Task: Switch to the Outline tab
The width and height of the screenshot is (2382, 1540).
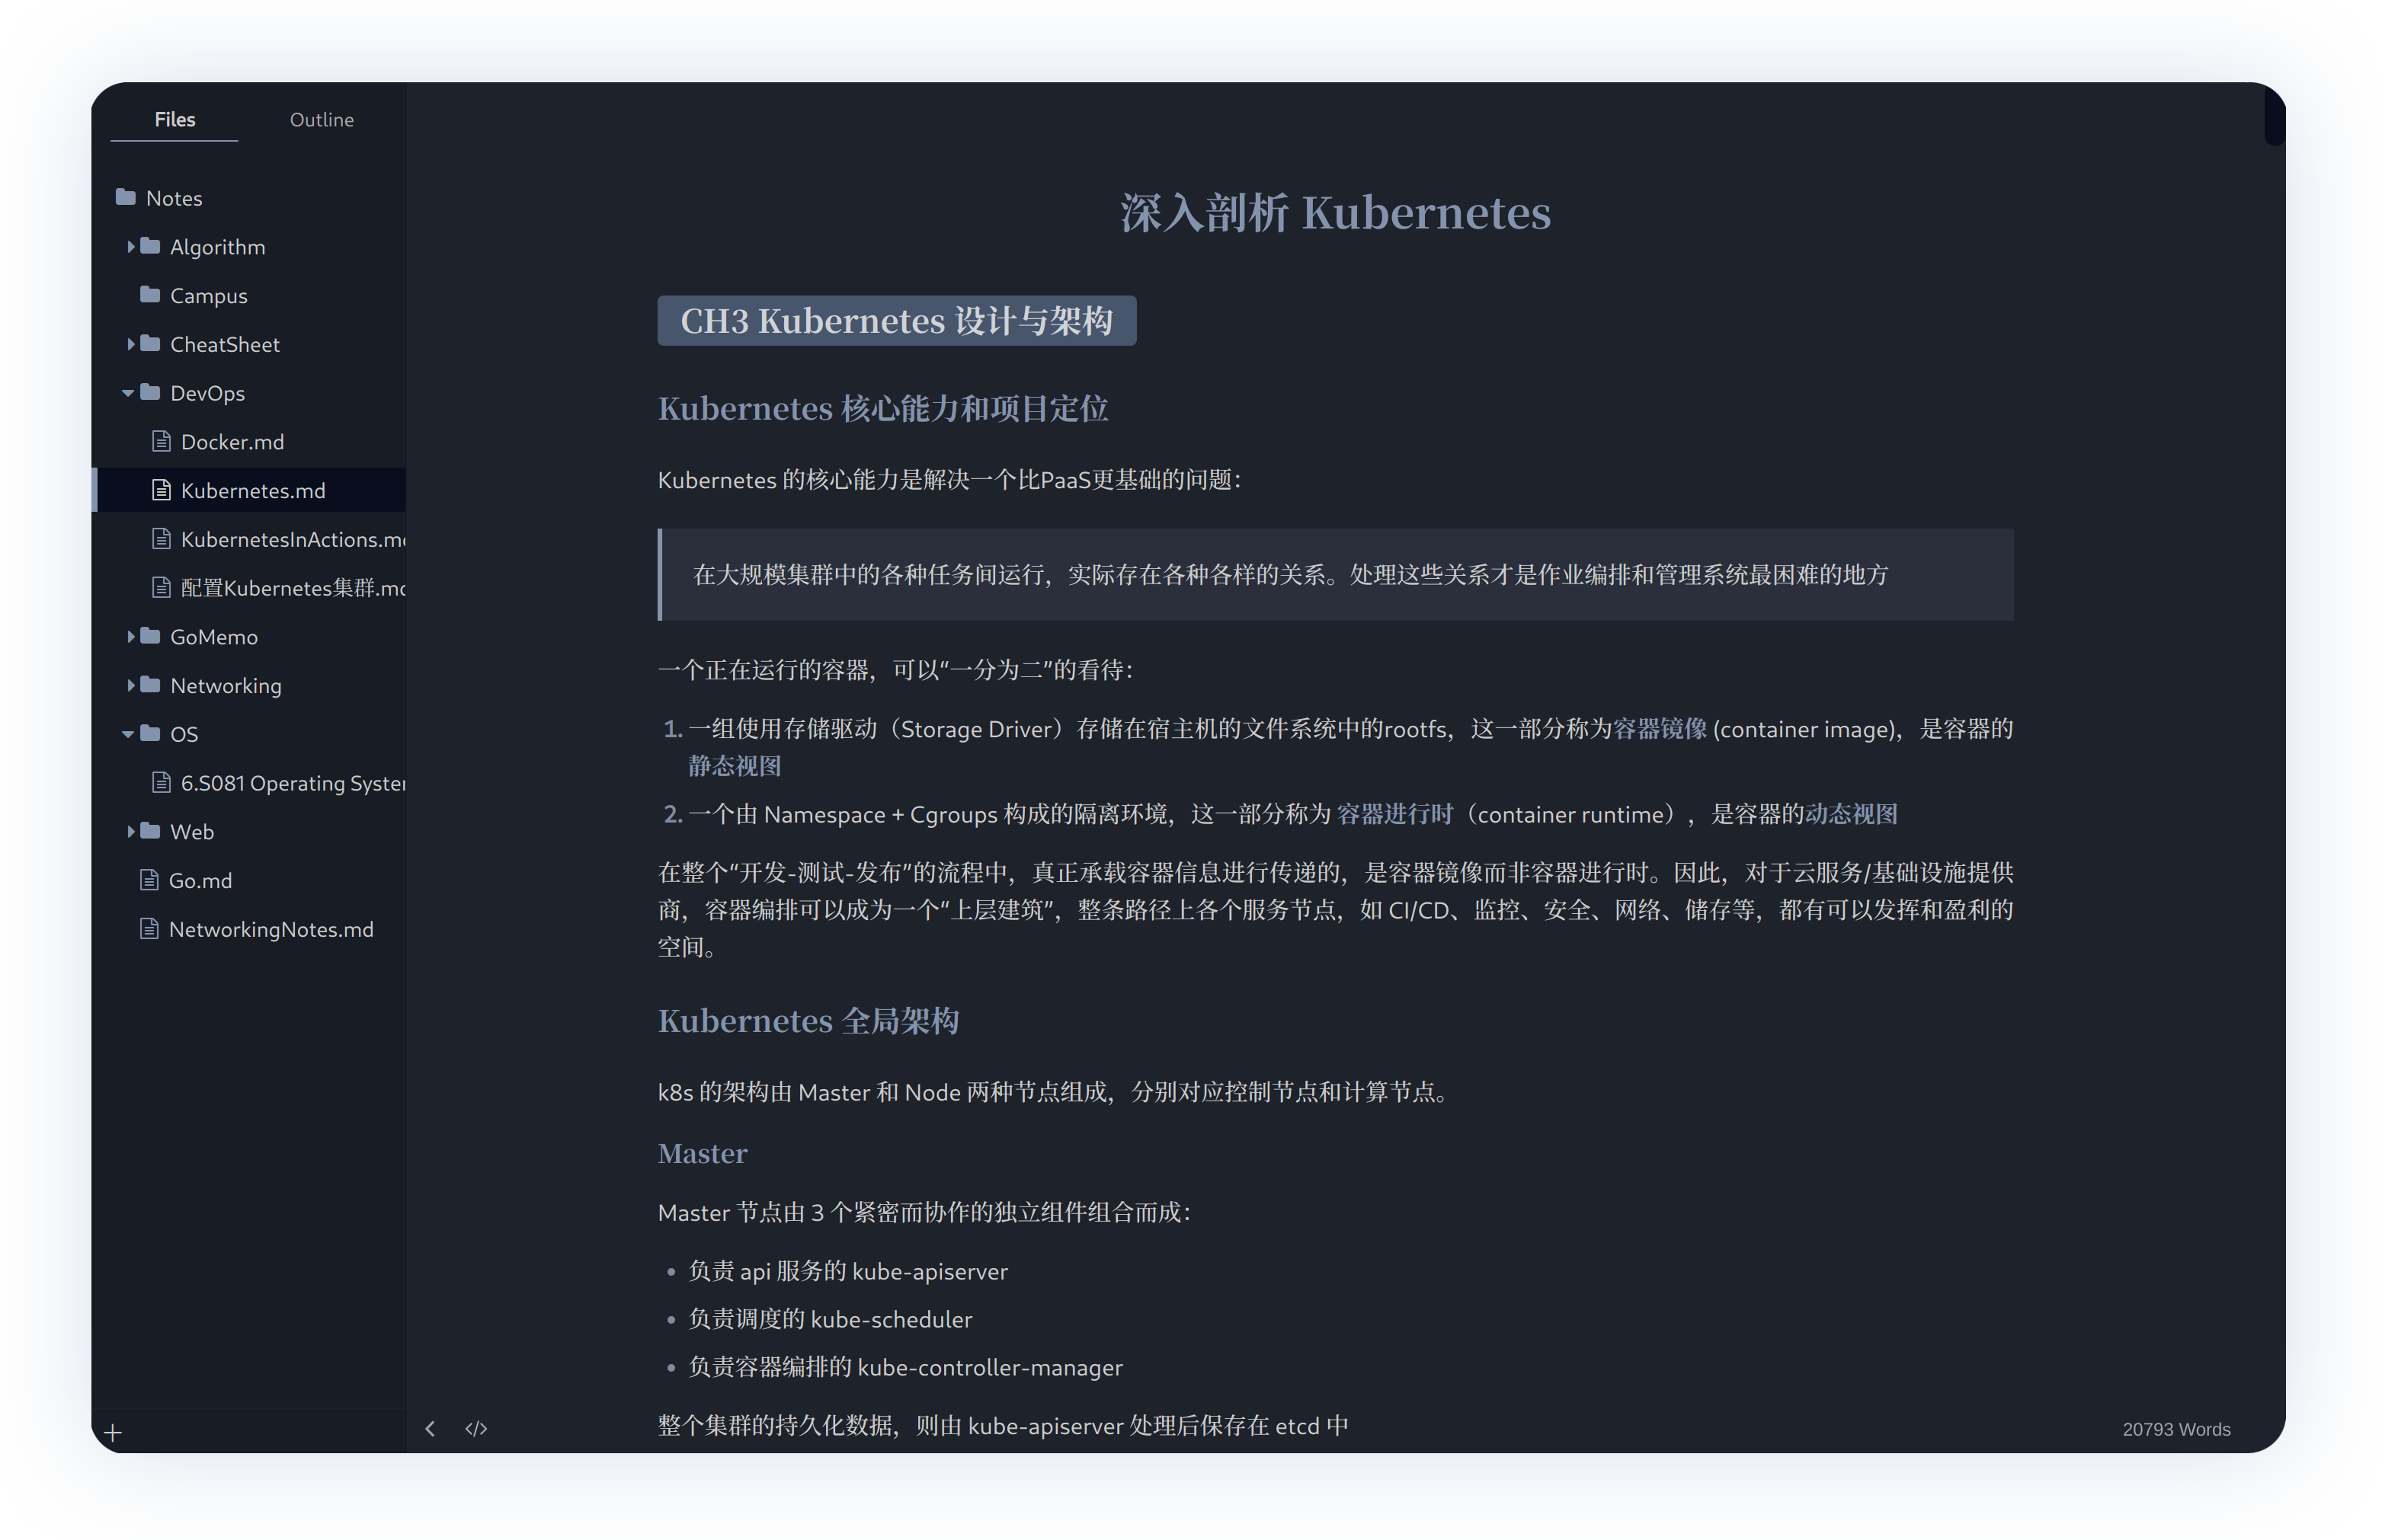Action: coord(321,119)
